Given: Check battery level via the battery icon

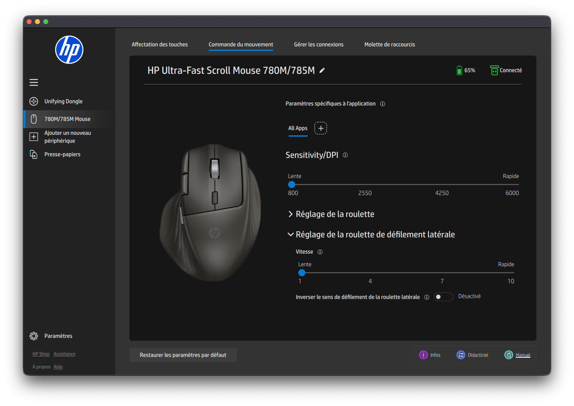Looking at the screenshot, I should tap(459, 70).
